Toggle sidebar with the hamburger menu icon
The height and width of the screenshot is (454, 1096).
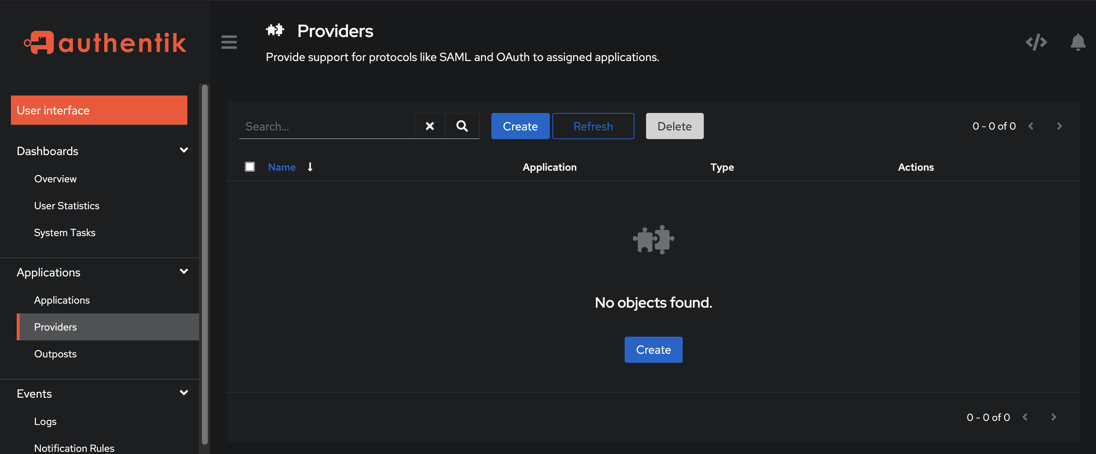[x=229, y=42]
